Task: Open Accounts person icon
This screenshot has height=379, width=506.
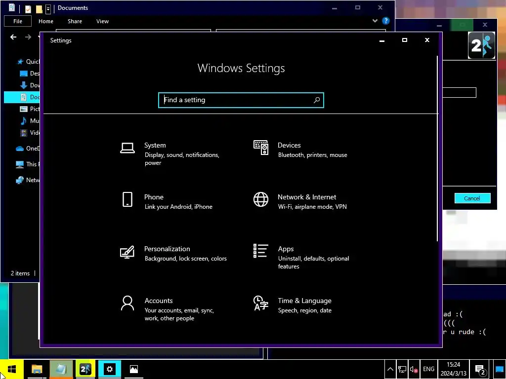Action: click(x=127, y=303)
